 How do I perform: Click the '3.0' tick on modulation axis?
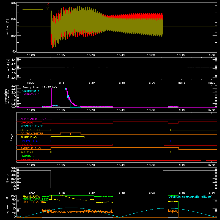tap(13, 86)
